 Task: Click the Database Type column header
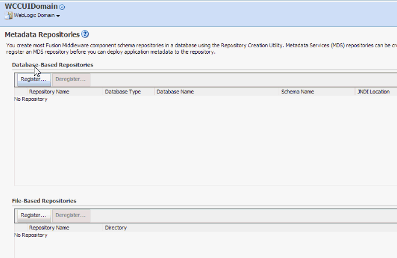(129, 92)
